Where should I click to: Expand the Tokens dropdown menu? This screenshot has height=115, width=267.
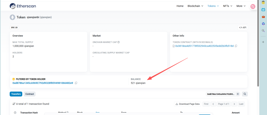point(213,6)
